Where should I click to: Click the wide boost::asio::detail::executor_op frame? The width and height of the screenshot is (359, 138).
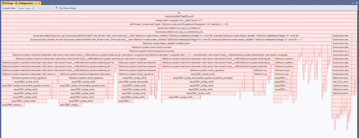[x=166, y=36]
